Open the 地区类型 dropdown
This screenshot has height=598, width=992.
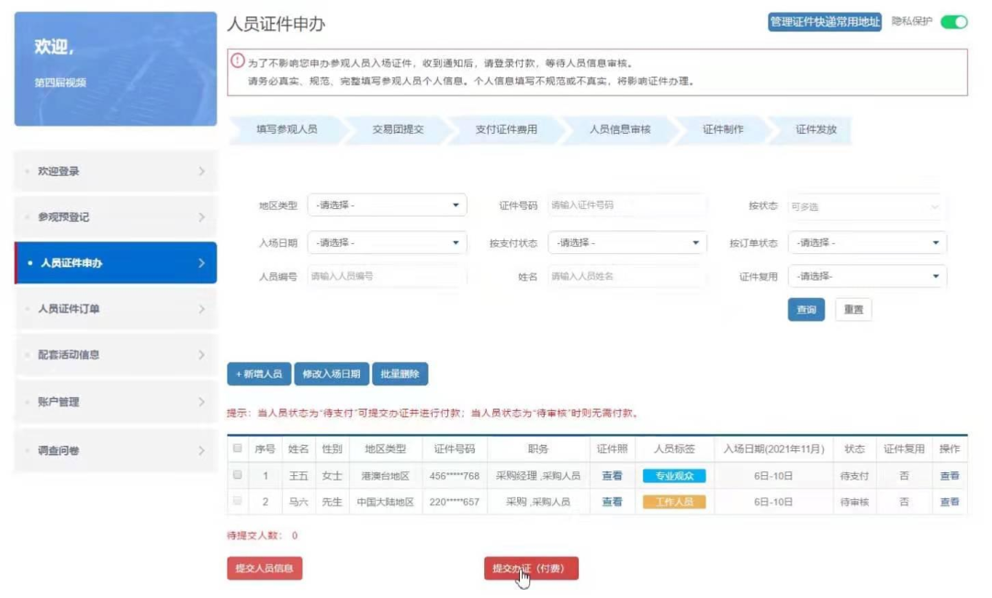pyautogui.click(x=387, y=205)
